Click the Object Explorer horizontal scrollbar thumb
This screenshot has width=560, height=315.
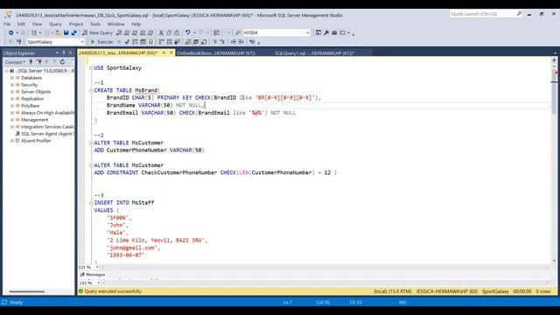[27, 291]
